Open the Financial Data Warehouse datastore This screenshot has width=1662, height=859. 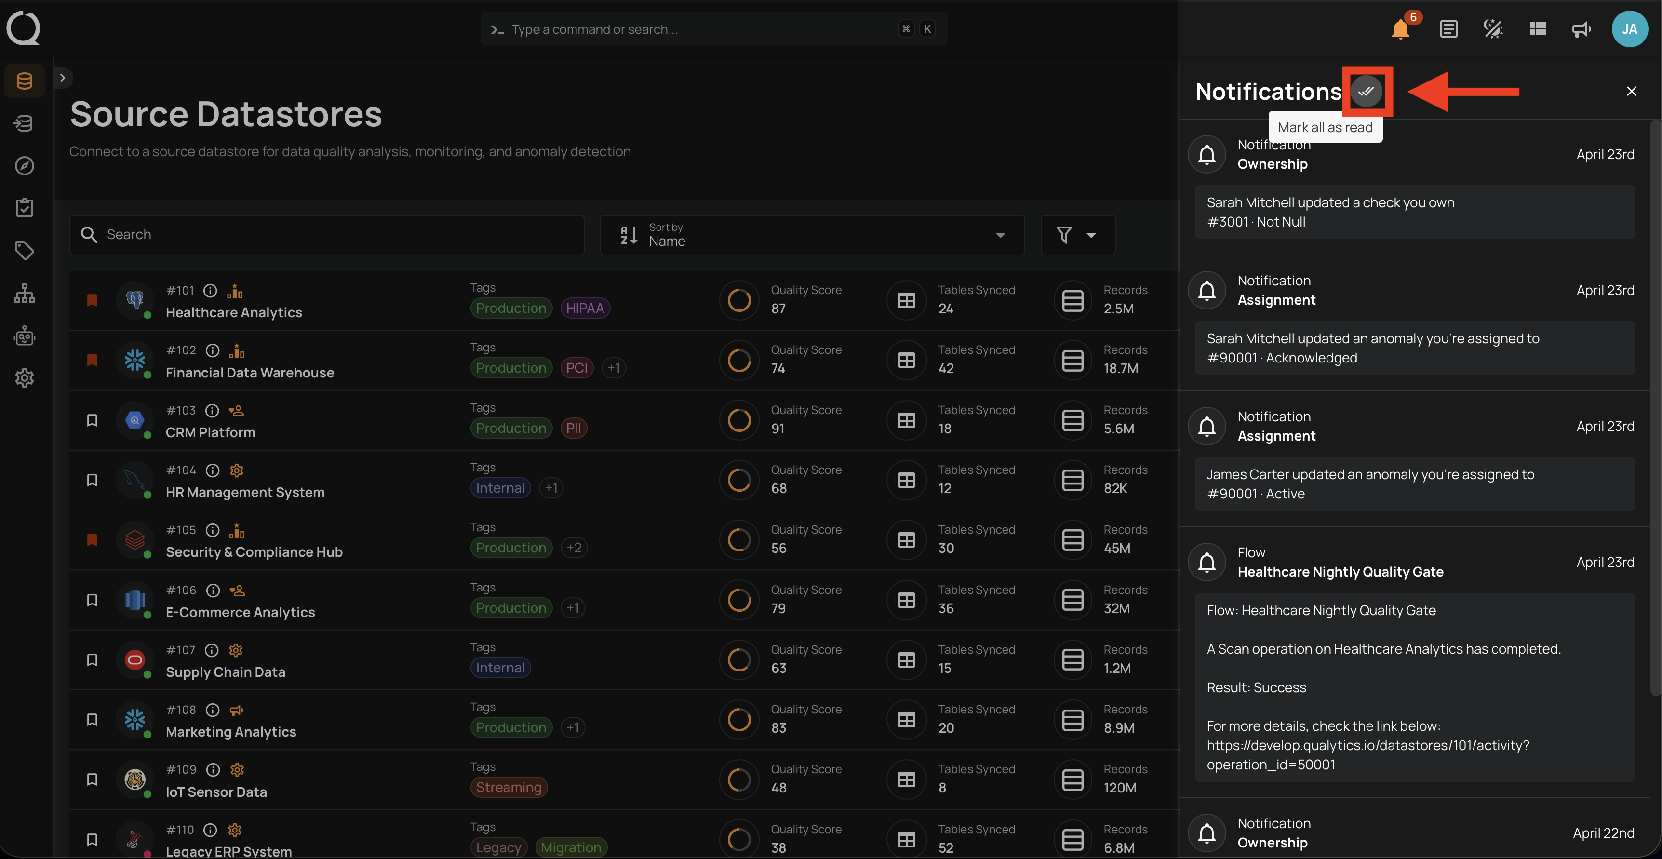250,373
